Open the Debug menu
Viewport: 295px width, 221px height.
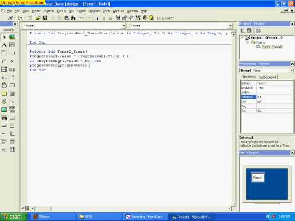pyautogui.click(x=61, y=11)
